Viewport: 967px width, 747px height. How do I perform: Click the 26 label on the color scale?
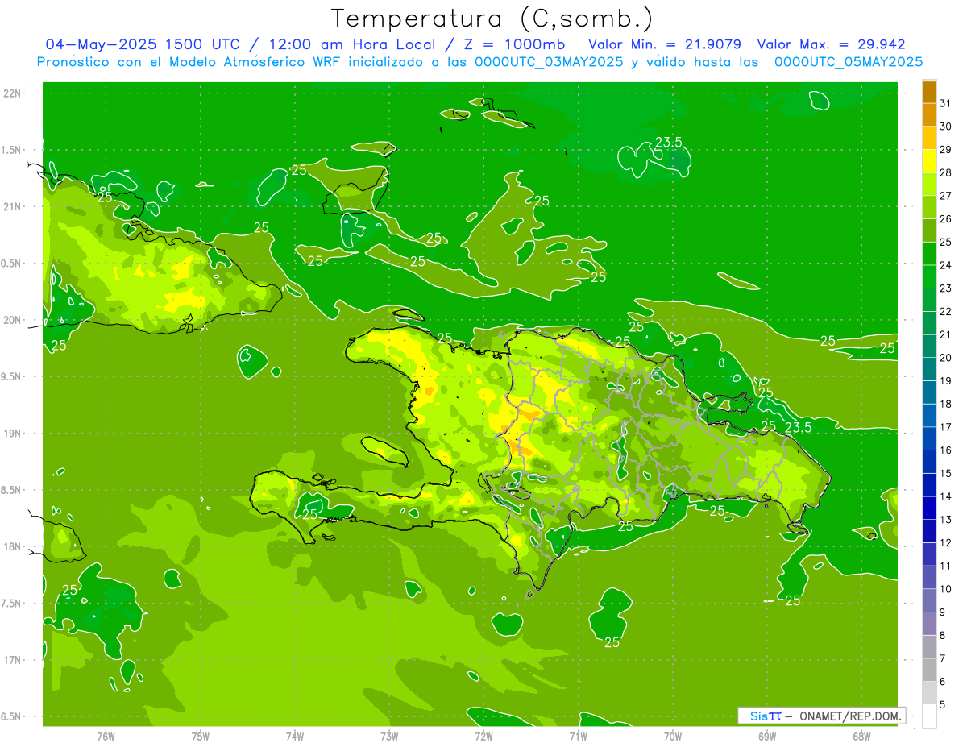946,218
